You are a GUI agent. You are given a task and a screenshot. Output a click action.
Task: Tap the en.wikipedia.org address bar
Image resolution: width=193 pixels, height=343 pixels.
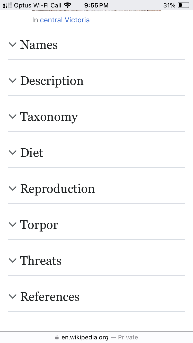pyautogui.click(x=85, y=337)
